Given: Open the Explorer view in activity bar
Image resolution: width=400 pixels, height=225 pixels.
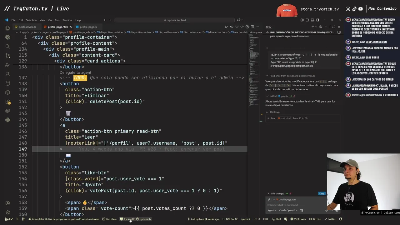Looking at the screenshot, I should [x=7, y=28].
